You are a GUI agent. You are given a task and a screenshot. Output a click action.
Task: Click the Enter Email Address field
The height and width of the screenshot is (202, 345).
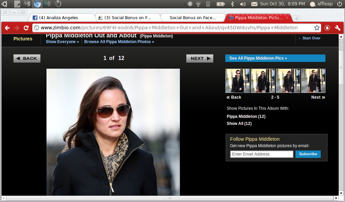click(261, 154)
